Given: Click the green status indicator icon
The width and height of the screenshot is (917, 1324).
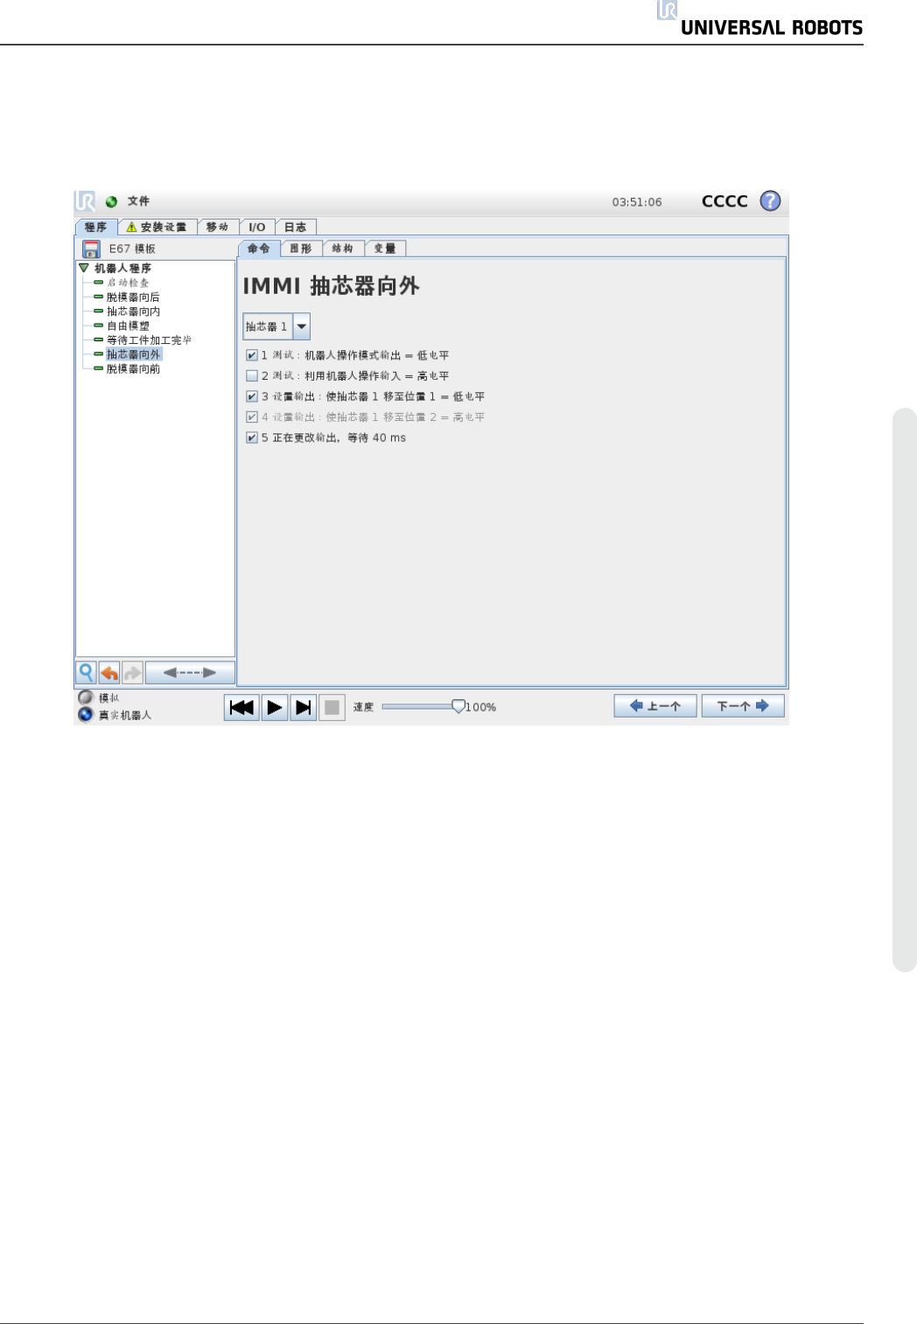Looking at the screenshot, I should click(111, 201).
